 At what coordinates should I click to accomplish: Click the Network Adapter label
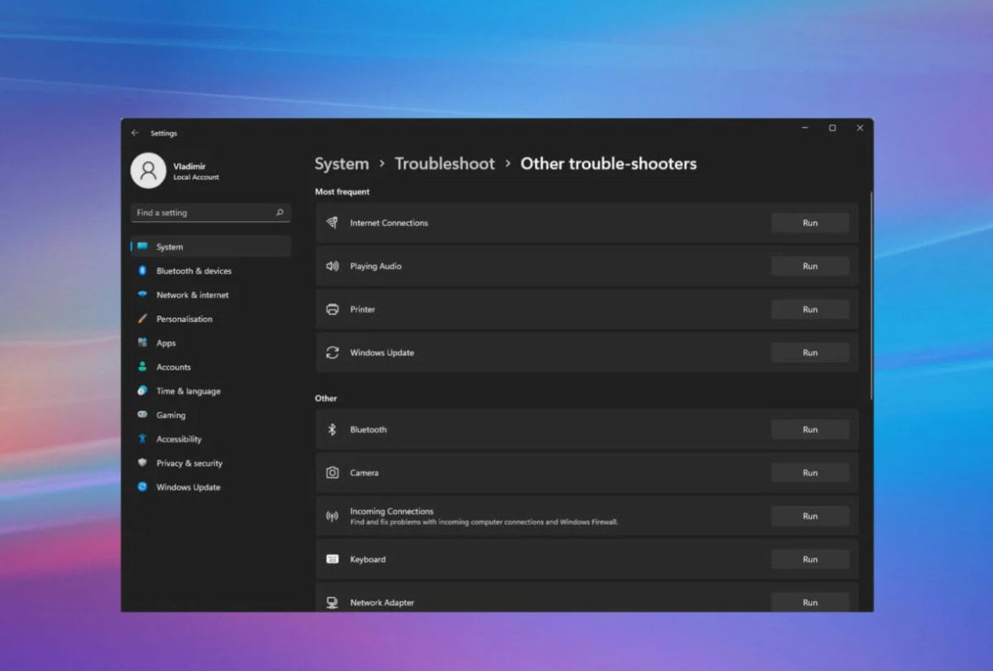click(382, 602)
